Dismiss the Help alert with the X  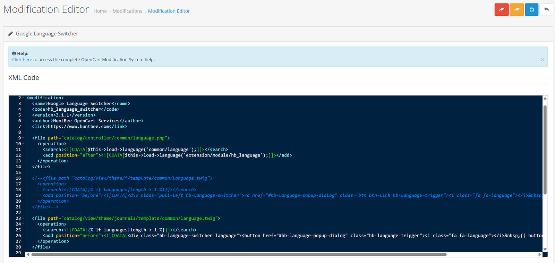point(542,60)
